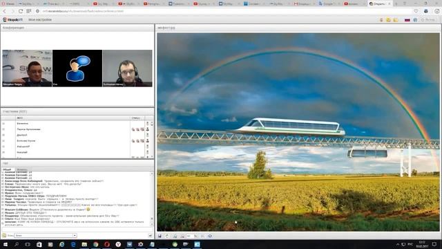Click the status column header in participants list
442x249 pixels.
(x=136, y=118)
